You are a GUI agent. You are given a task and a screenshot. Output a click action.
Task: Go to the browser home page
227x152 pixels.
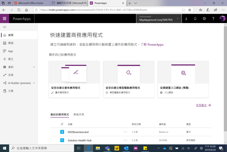(x=26, y=10)
